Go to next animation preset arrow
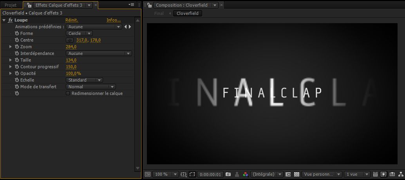This screenshot has width=405, height=180. click(130, 27)
